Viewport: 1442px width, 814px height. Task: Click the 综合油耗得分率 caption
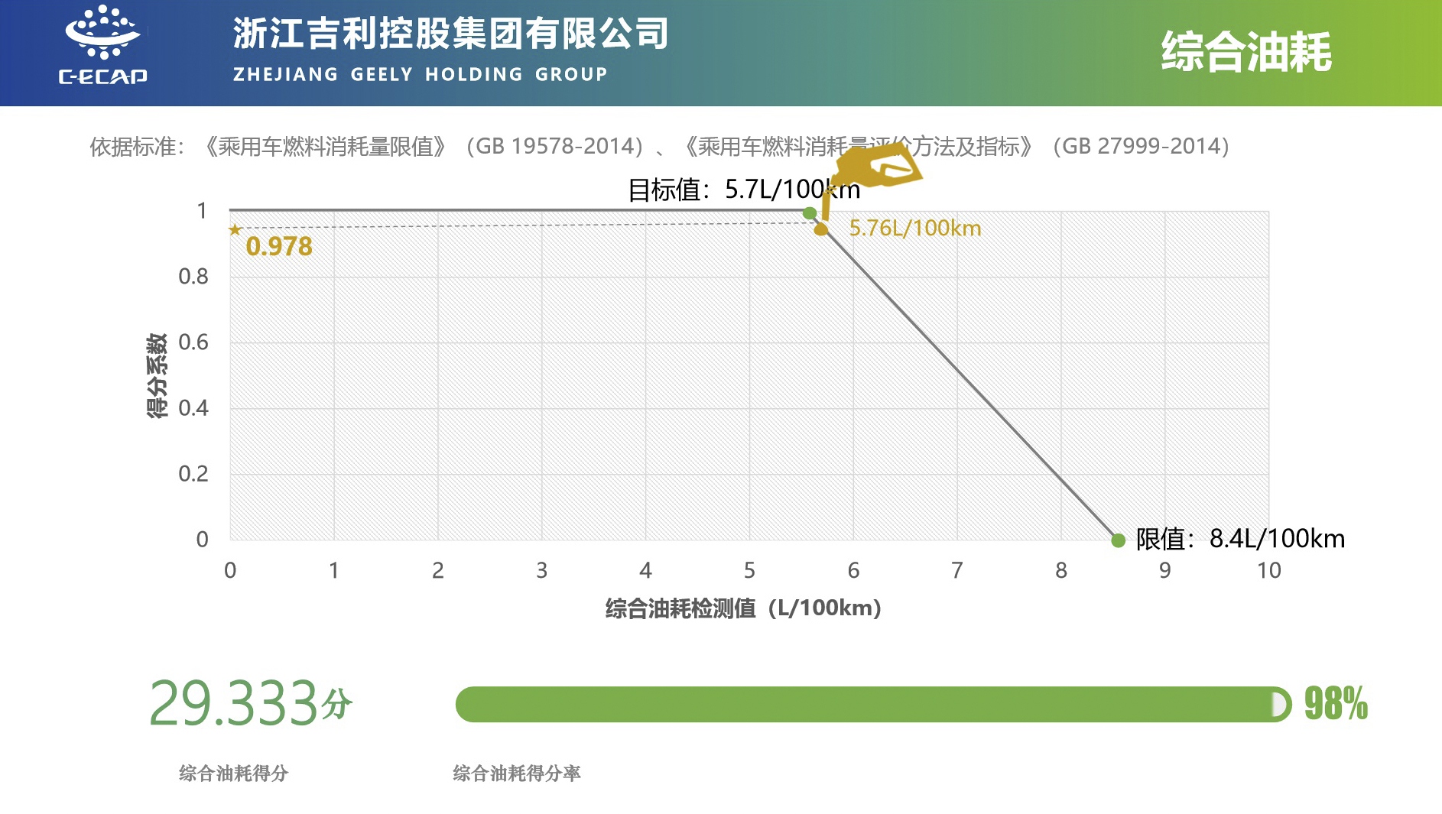pos(517,773)
